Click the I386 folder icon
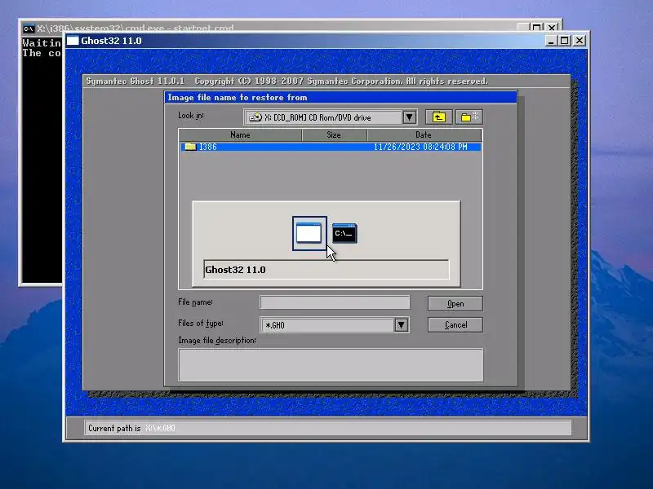The width and height of the screenshot is (653, 489). pyautogui.click(x=190, y=147)
